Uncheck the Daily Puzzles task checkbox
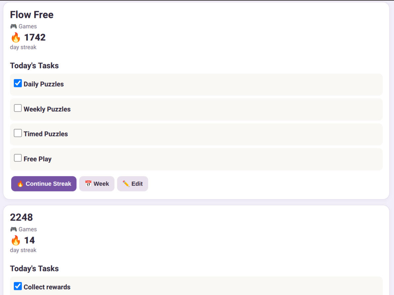 (17, 83)
